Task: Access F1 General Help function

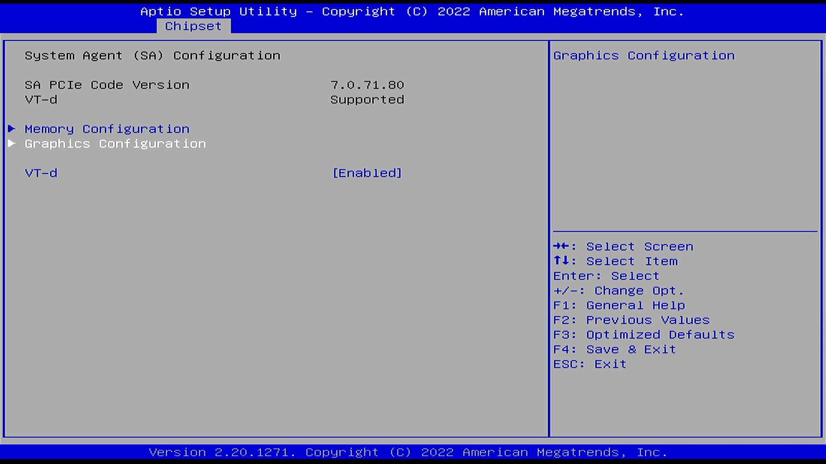Action: click(620, 305)
